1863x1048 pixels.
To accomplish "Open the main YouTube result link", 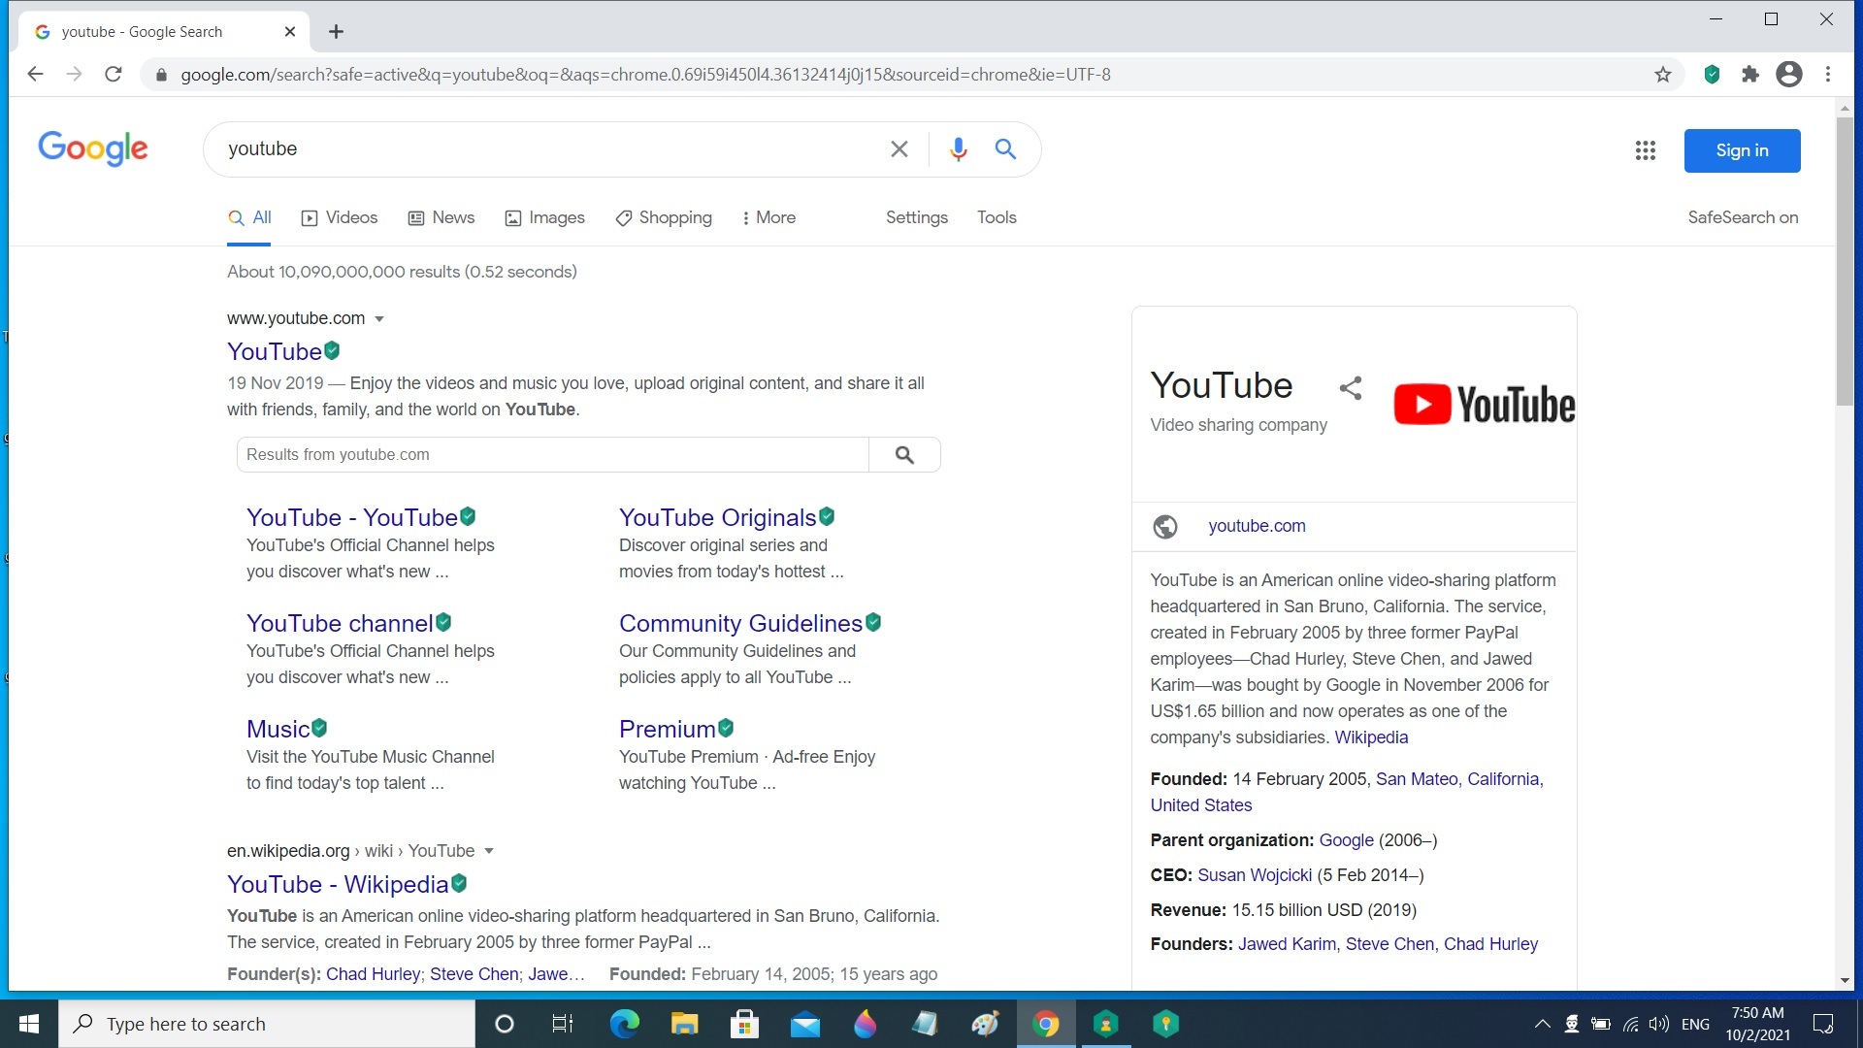I will [275, 351].
